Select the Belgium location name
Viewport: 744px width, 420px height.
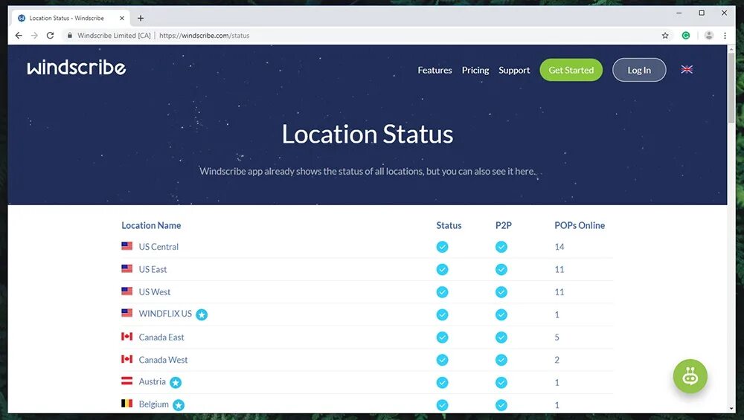click(154, 404)
